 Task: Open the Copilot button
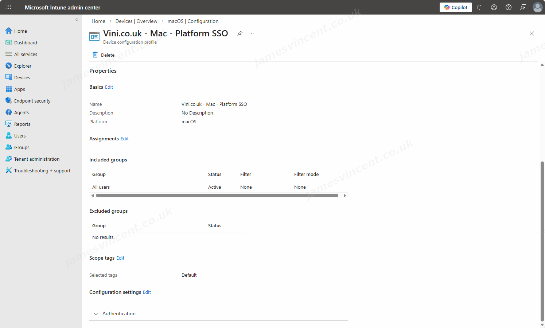tap(456, 7)
